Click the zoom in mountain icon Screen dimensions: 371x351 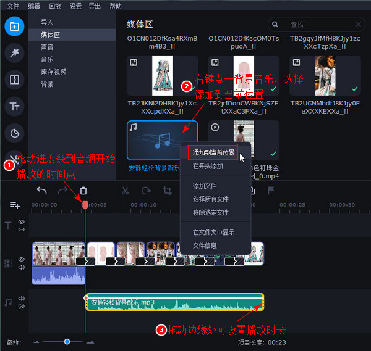click(90, 342)
